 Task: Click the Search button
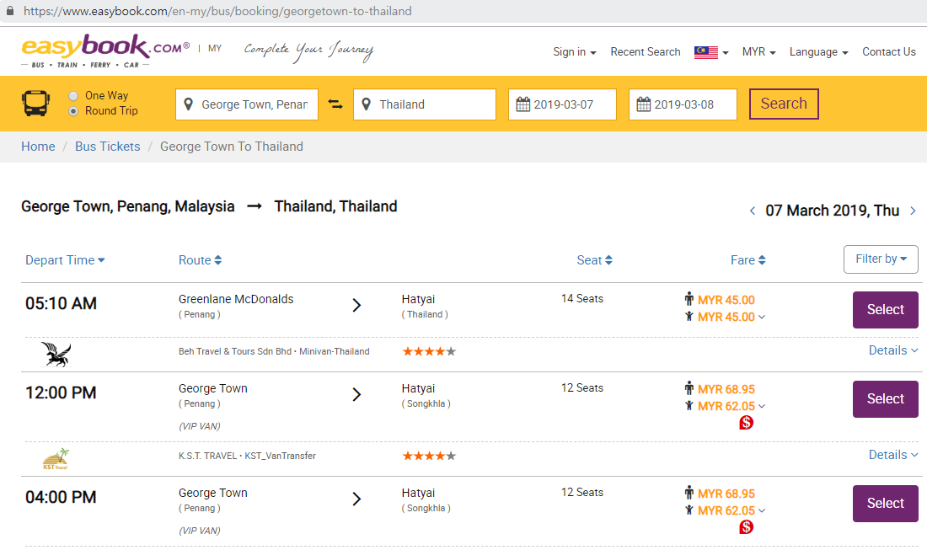tap(784, 104)
